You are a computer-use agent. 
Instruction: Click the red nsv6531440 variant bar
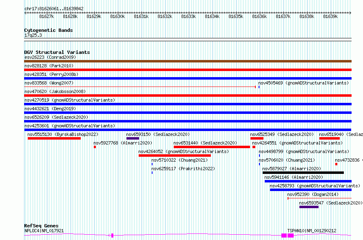pyautogui.click(x=212, y=147)
